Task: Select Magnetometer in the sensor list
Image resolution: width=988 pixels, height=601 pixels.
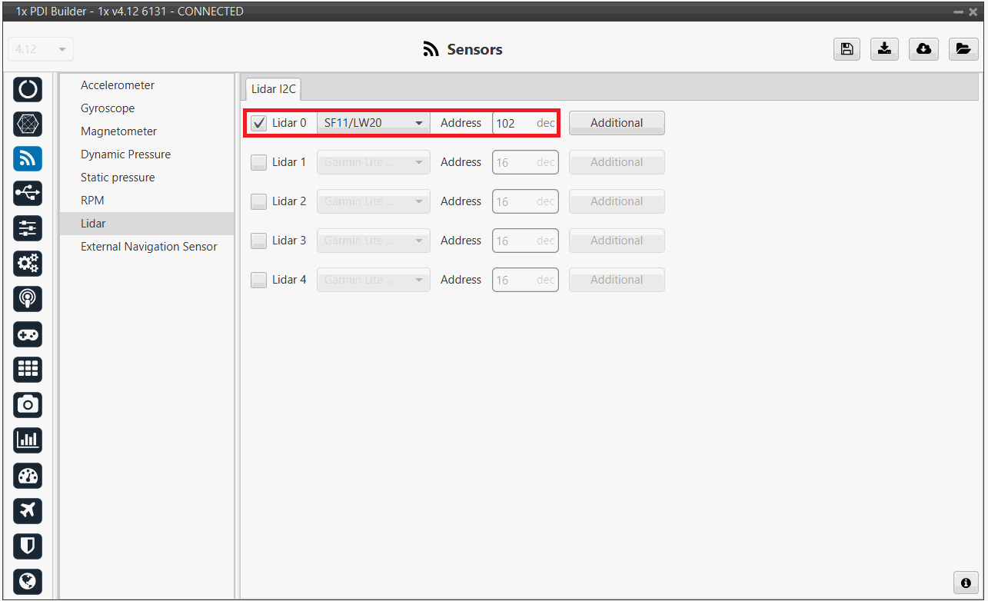Action: (x=118, y=131)
